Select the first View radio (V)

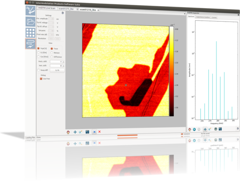pos(38,48)
